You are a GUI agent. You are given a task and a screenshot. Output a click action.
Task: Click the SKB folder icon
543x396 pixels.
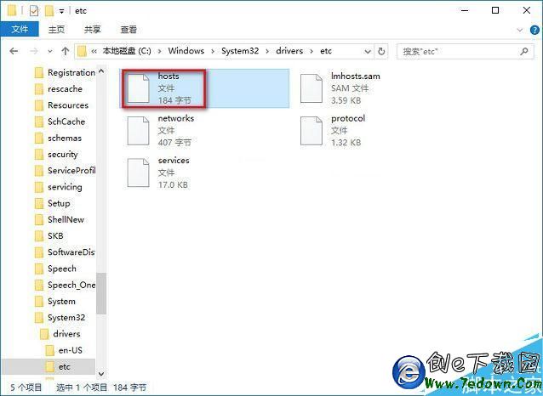tap(39, 236)
